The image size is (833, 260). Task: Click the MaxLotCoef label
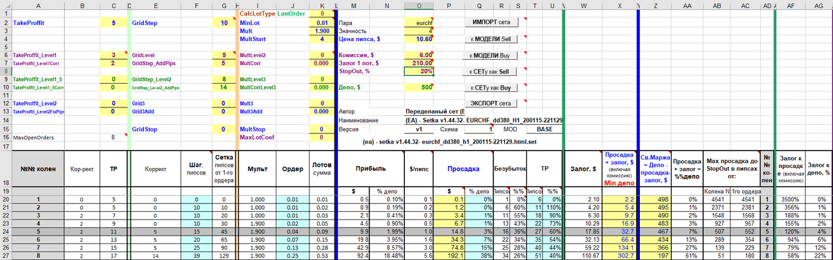(256, 137)
